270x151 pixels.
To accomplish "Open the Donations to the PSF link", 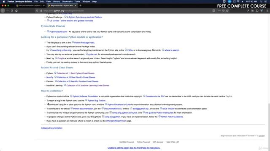I will pos(155,96).
